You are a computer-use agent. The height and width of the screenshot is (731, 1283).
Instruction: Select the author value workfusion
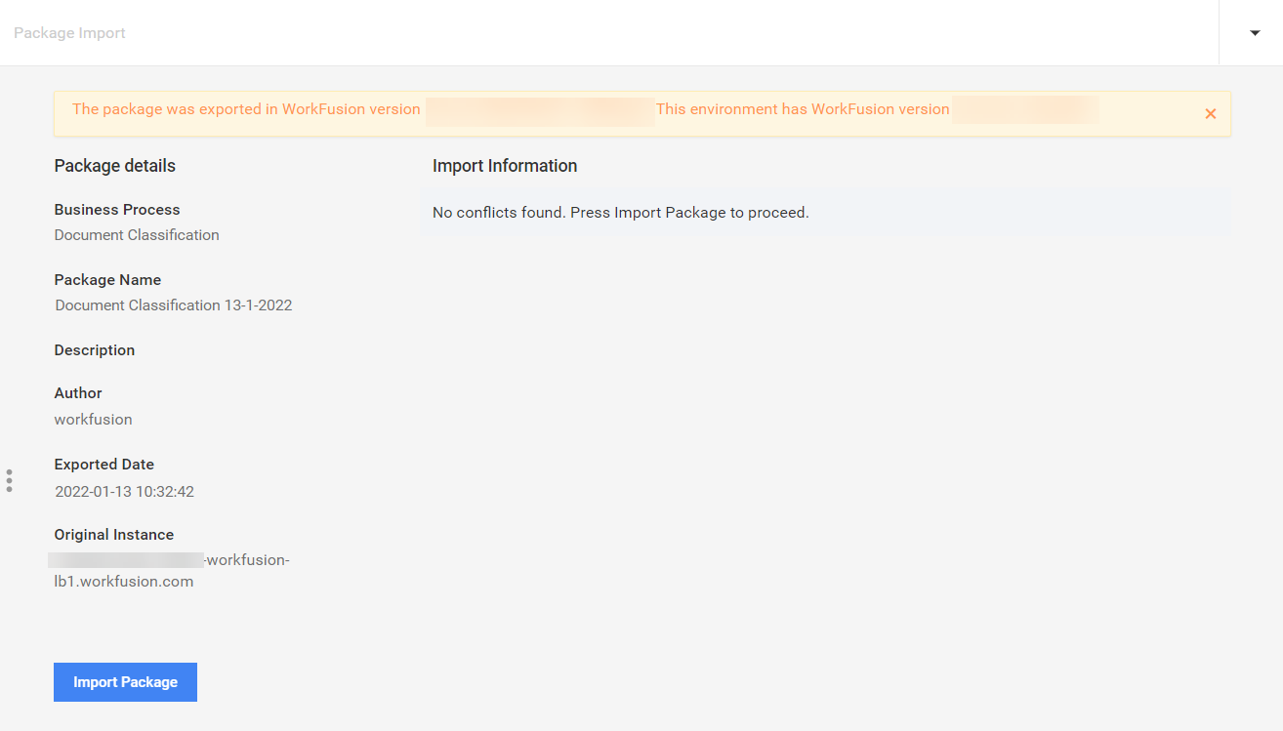click(93, 420)
